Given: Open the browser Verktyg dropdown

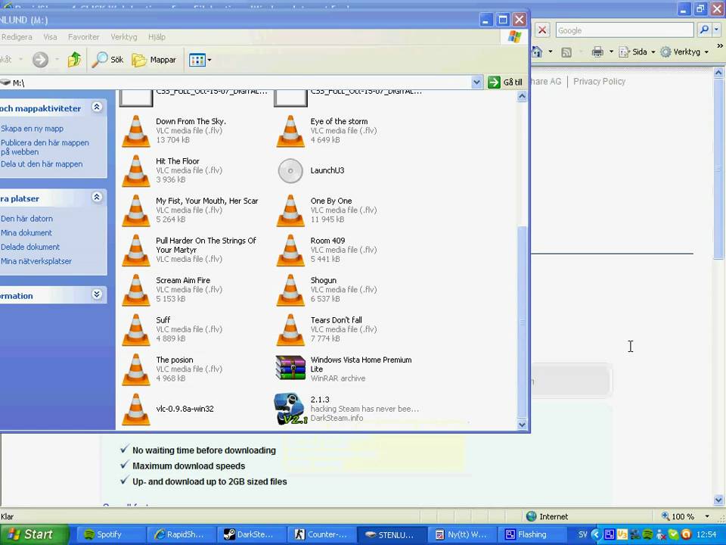Looking at the screenshot, I should tap(684, 52).
